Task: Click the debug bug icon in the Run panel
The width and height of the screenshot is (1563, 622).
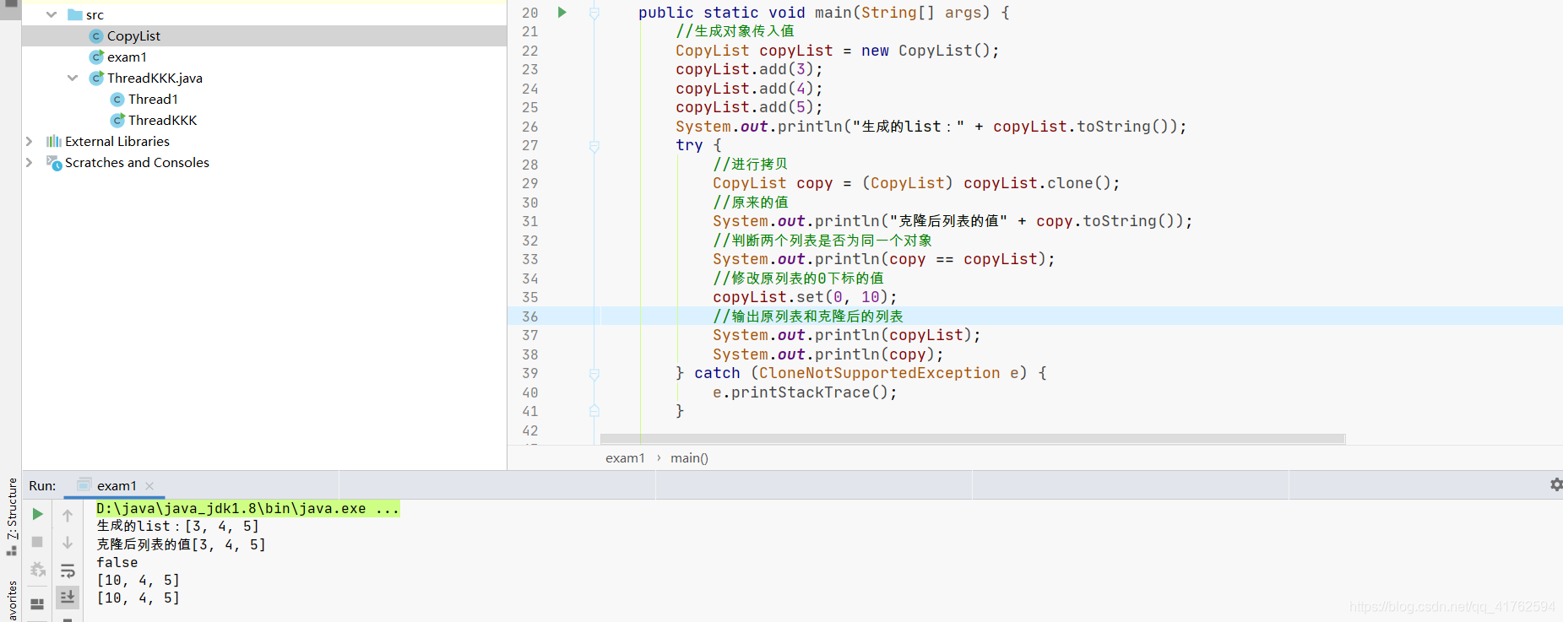Action: (x=37, y=571)
